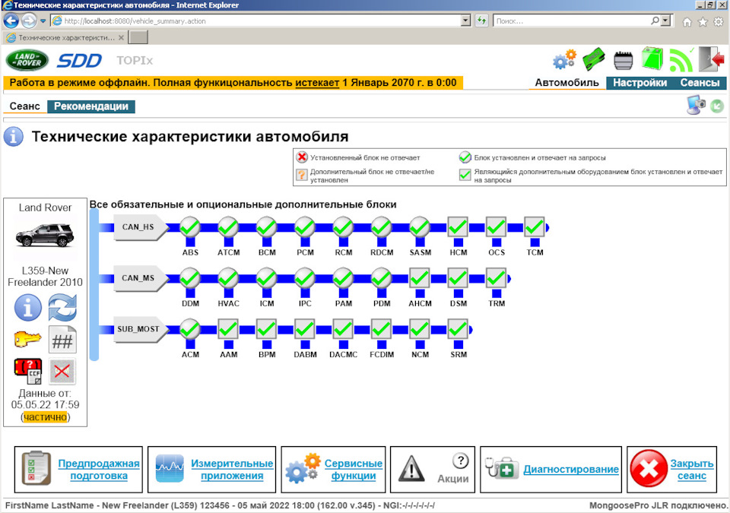Select the TRM module icon
The height and width of the screenshot is (513, 730).
[497, 278]
